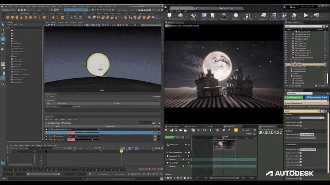Viewport: 330px width, 185px height.
Task: Open Unreal Window menu
Action: (178, 11)
